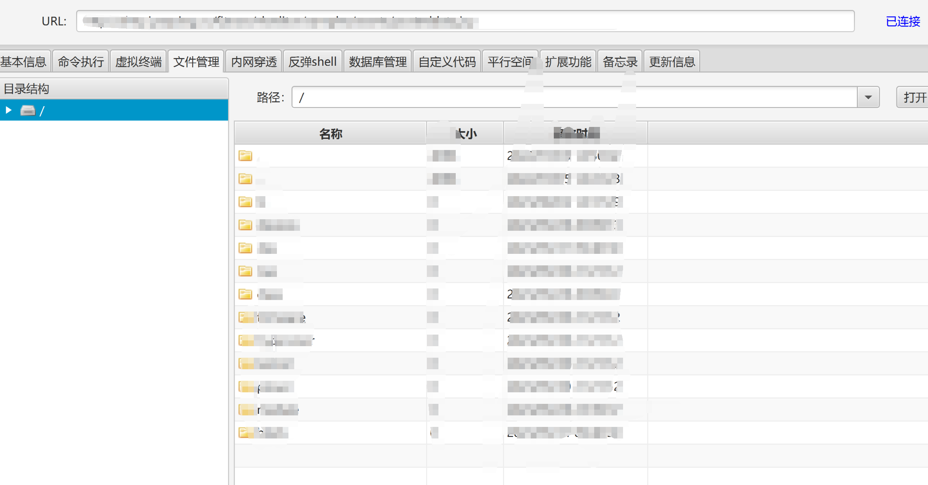Open the 虚拟终端 tab

tap(138, 62)
